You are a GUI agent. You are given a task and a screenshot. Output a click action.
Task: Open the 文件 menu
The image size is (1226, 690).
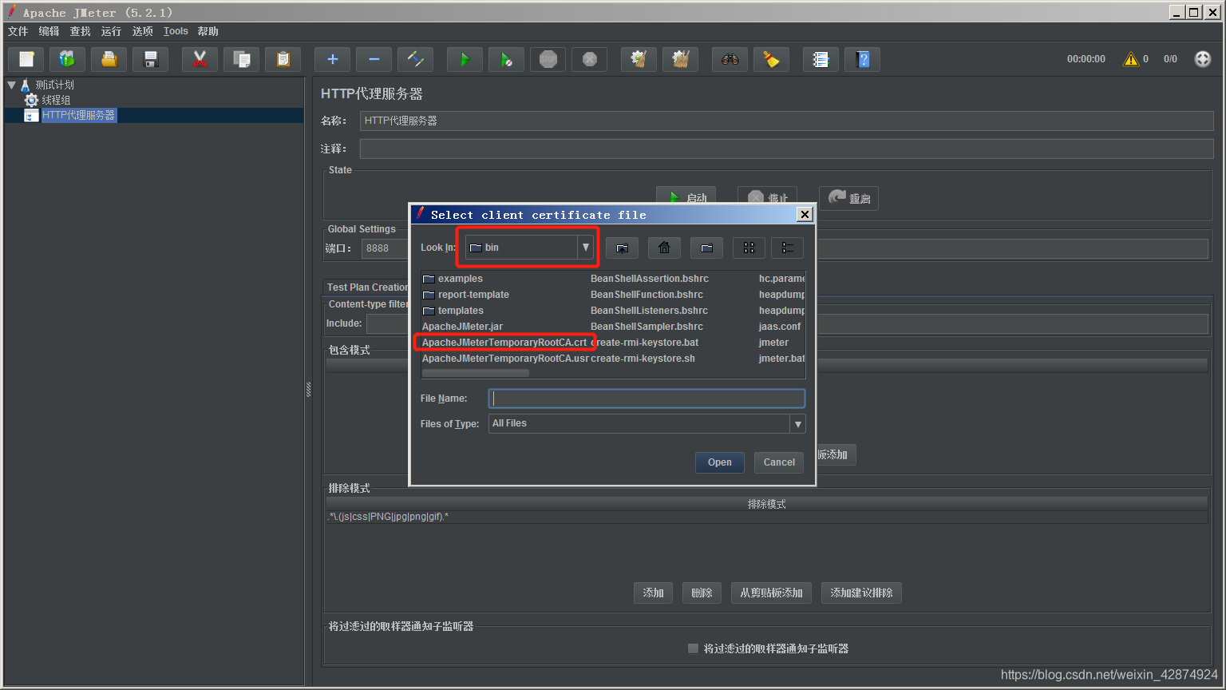click(x=18, y=31)
